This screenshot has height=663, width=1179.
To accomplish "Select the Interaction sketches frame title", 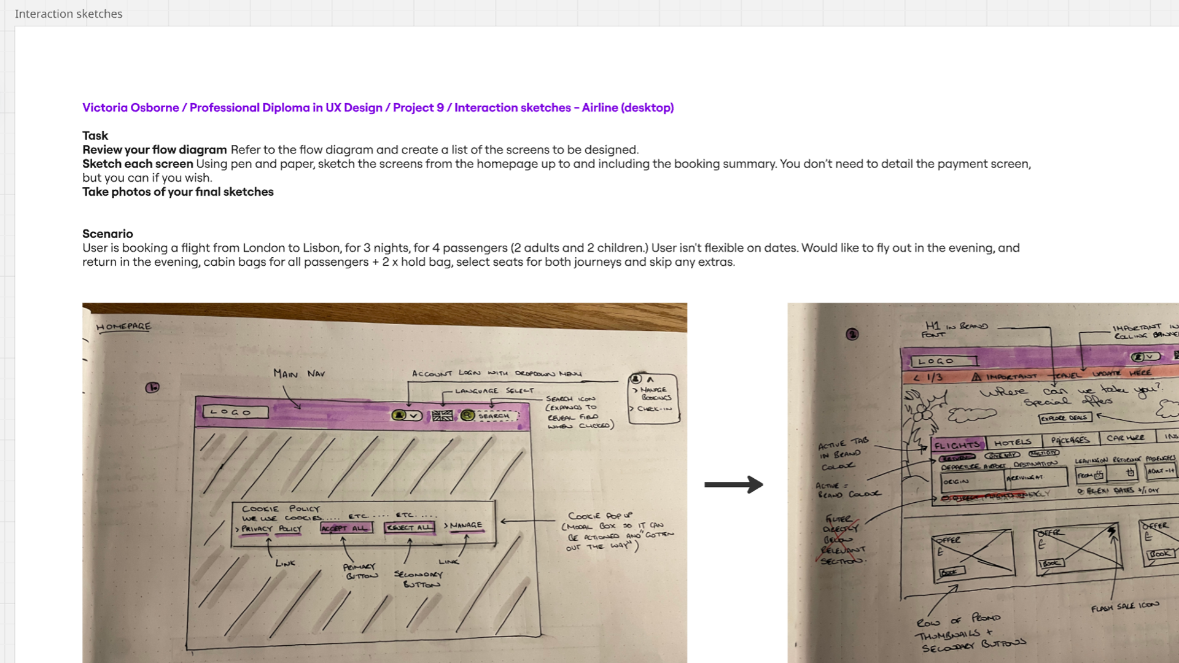I will (69, 14).
